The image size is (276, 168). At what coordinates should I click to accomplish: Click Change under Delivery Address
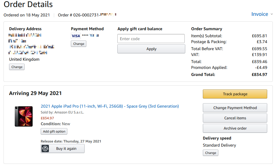[17, 67]
